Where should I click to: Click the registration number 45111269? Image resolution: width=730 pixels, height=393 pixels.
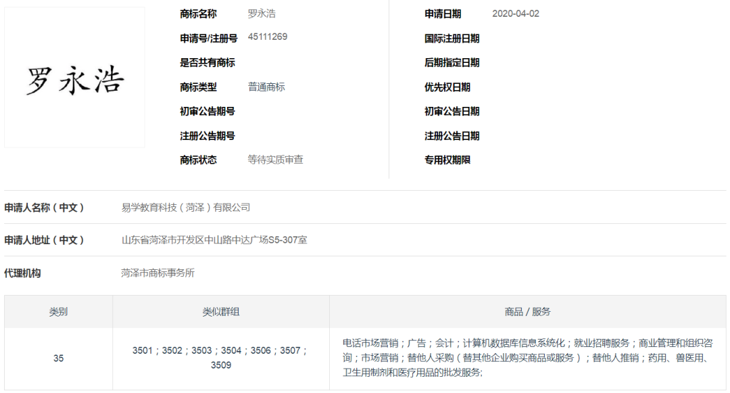(267, 37)
